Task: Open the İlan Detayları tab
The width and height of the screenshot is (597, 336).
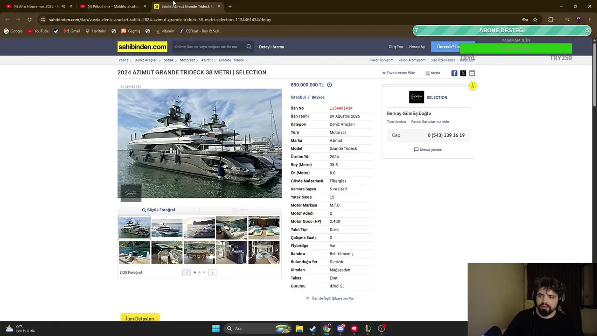Action: tap(140, 318)
